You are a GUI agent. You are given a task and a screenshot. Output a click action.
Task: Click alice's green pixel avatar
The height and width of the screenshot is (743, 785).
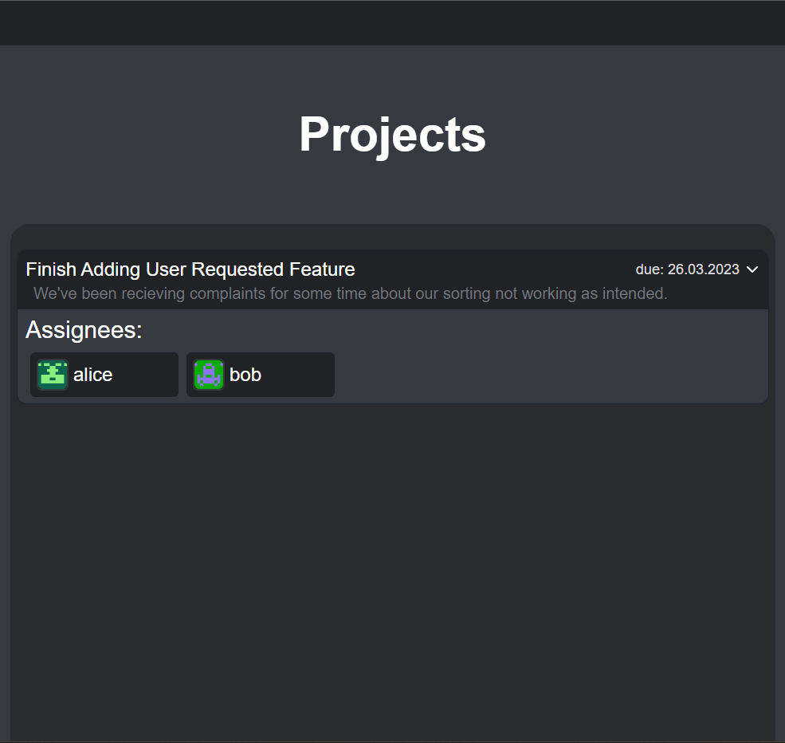click(53, 375)
